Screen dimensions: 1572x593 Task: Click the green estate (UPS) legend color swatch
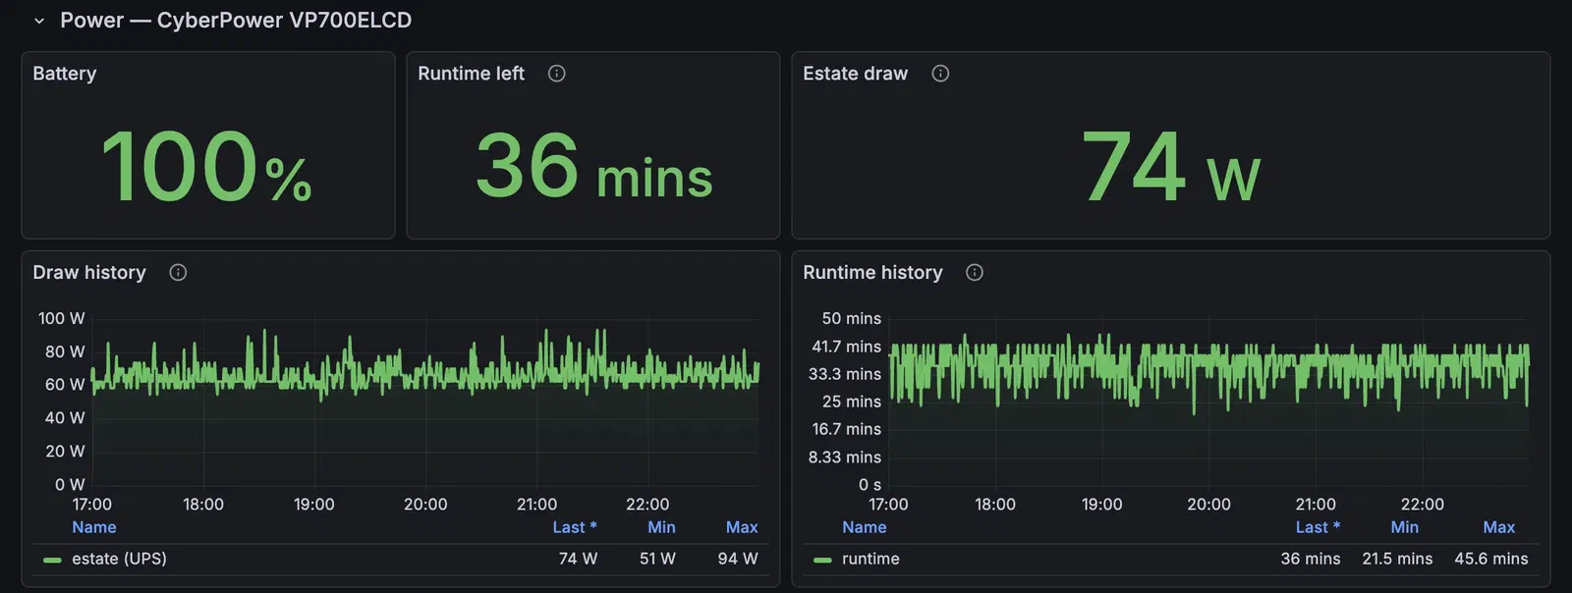(x=53, y=560)
